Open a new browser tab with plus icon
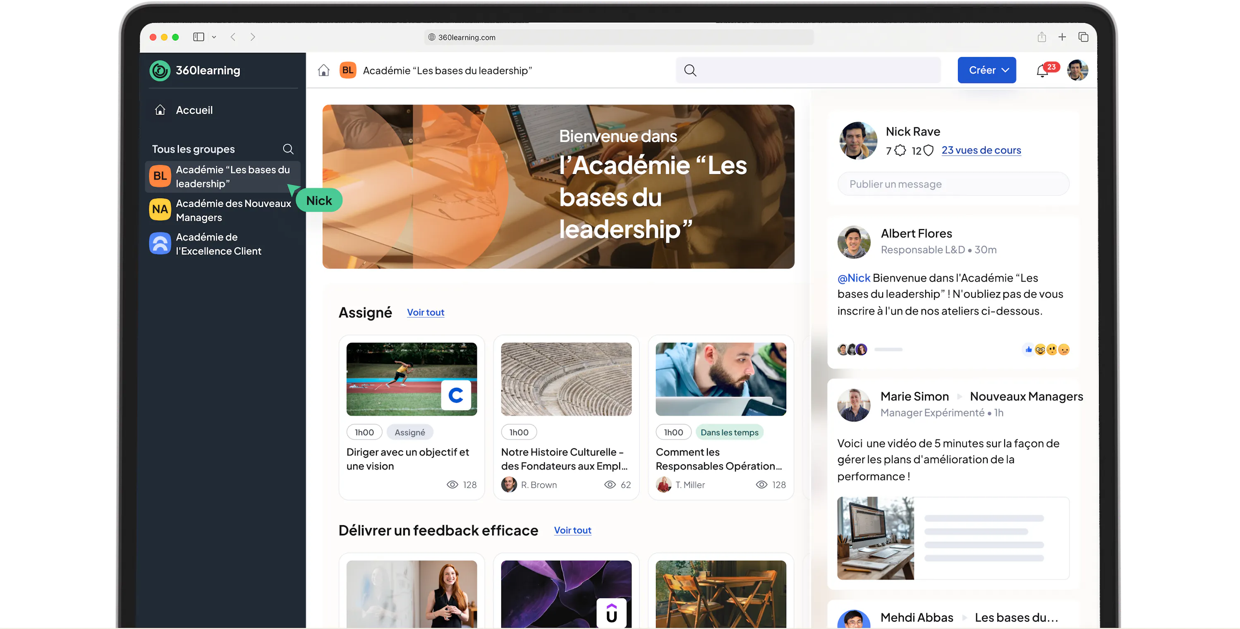This screenshot has height=629, width=1240. 1063,37
